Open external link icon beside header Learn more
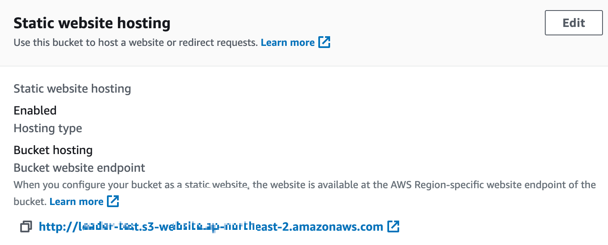The image size is (608, 245). coord(324,42)
